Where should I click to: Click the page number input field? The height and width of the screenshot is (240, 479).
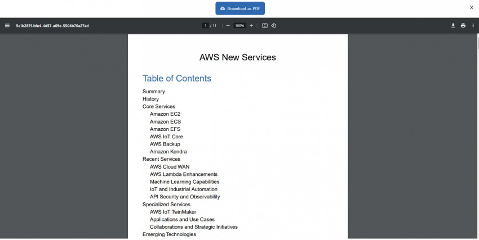click(206, 25)
